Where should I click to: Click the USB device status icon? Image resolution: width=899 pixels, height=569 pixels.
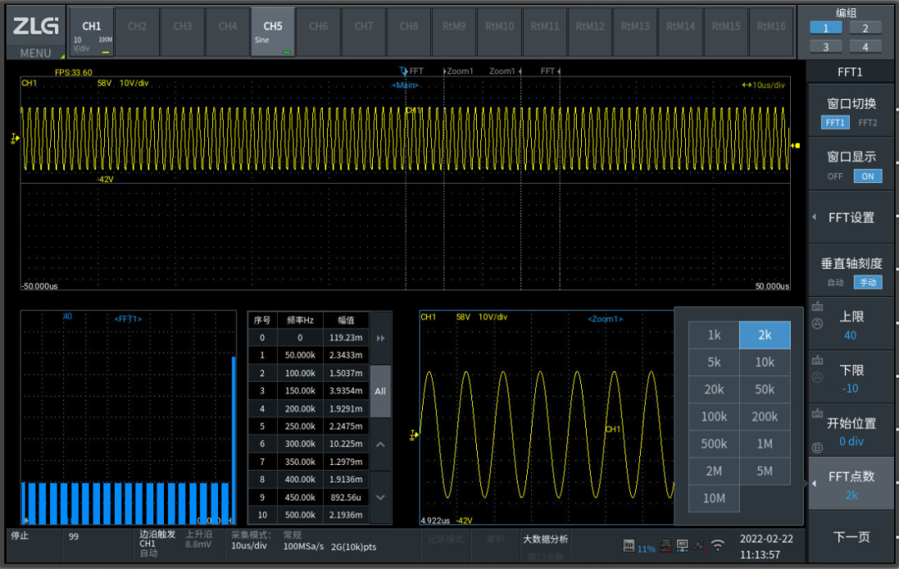(665, 546)
